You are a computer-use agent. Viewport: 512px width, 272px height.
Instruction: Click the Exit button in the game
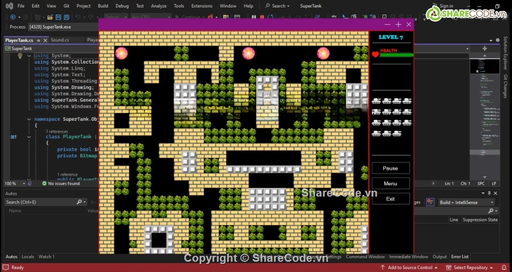click(x=391, y=199)
